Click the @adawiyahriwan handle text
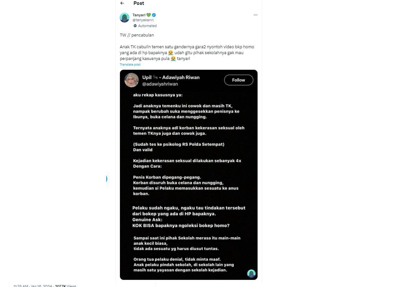Image resolution: width=399 pixels, height=287 pixels. click(160, 84)
